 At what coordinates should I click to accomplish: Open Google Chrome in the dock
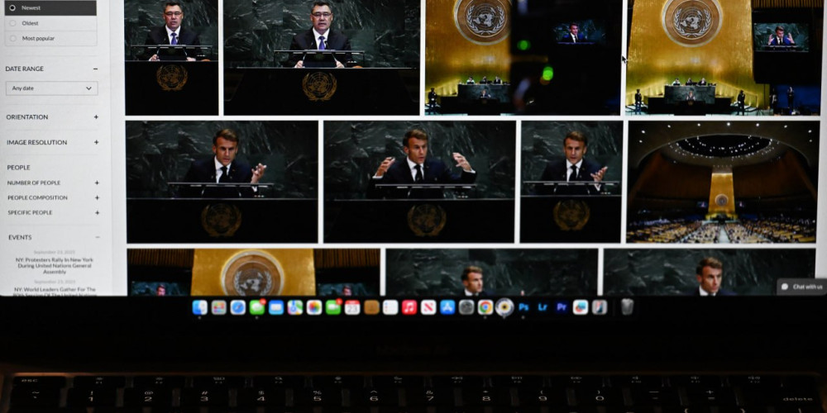coord(485,307)
